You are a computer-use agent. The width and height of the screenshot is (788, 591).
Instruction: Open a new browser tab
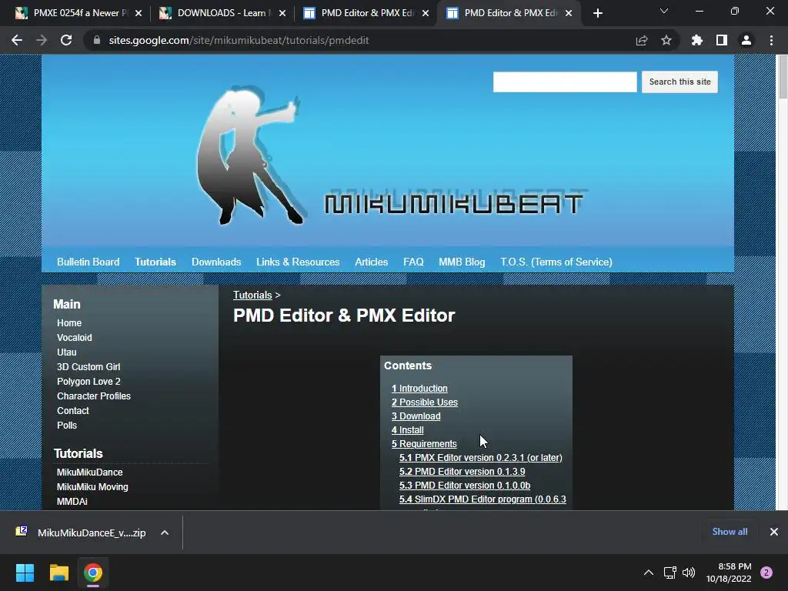tap(597, 13)
